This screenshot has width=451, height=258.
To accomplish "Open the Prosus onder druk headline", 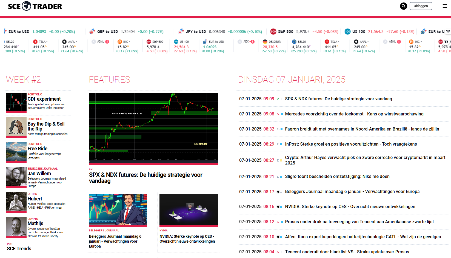I will 359,222.
